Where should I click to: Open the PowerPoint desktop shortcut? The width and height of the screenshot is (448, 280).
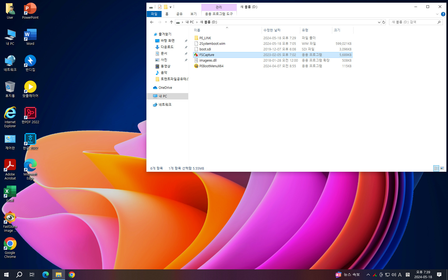[30, 11]
